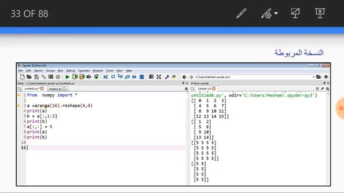Select the pen annotation tool in top bar
Viewport: 344px width, 193px height.
click(241, 13)
